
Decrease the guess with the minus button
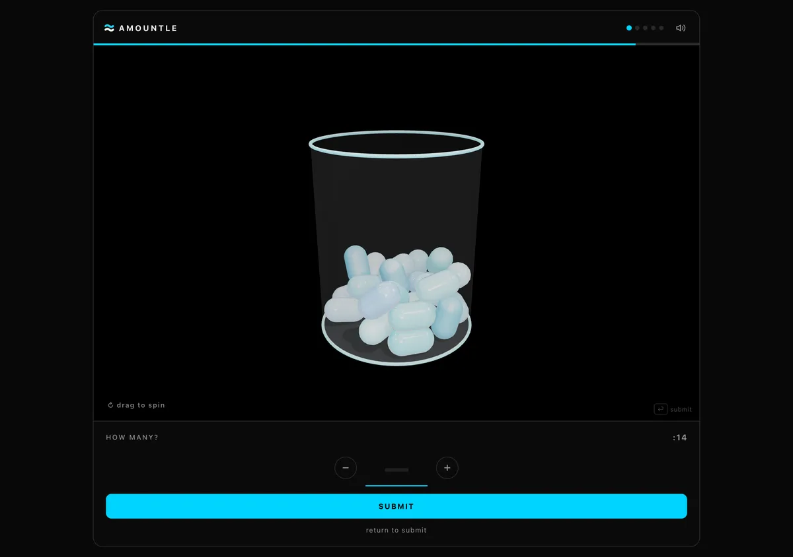346,468
